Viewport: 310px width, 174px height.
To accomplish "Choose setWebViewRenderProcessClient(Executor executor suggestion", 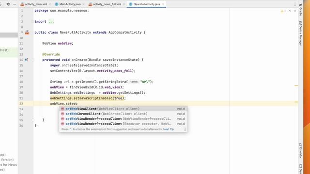I will click(x=123, y=124).
